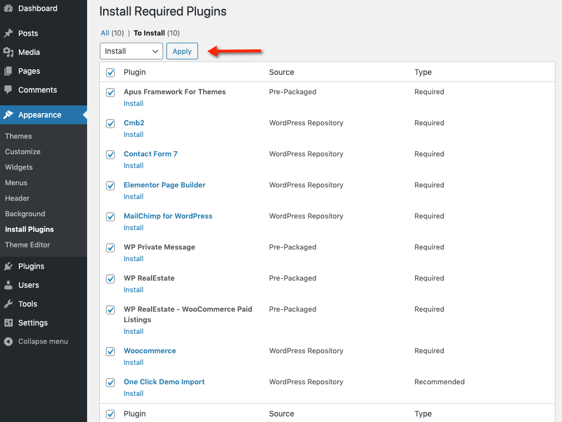Viewport: 562px width, 422px height.
Task: Toggle the select-all checkbox in table header
Action: tap(110, 73)
